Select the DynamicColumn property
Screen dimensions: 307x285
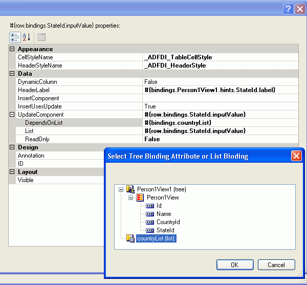coord(79,82)
